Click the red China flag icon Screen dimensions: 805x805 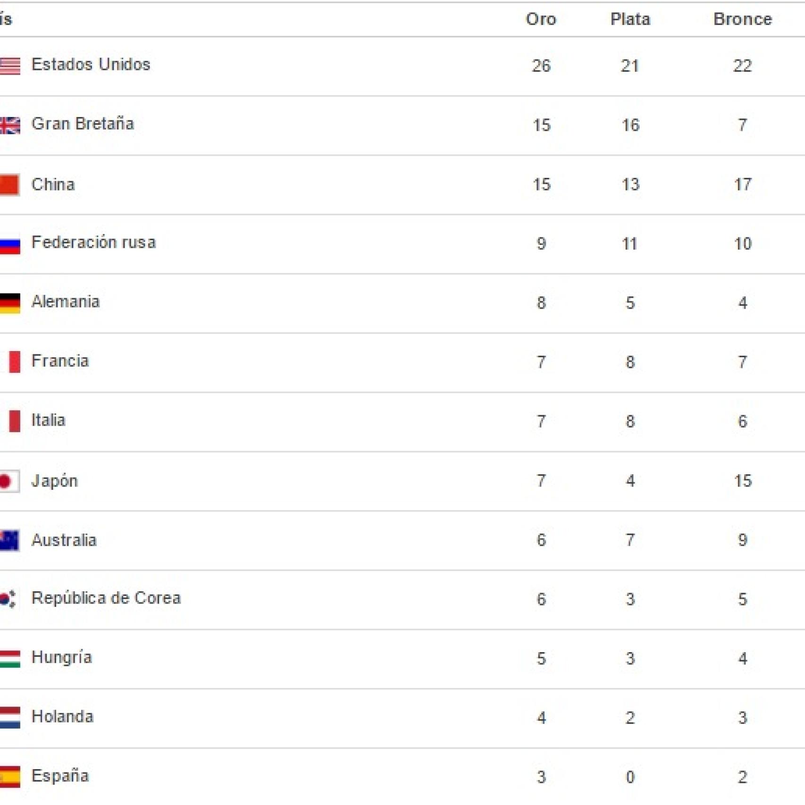click(x=9, y=184)
